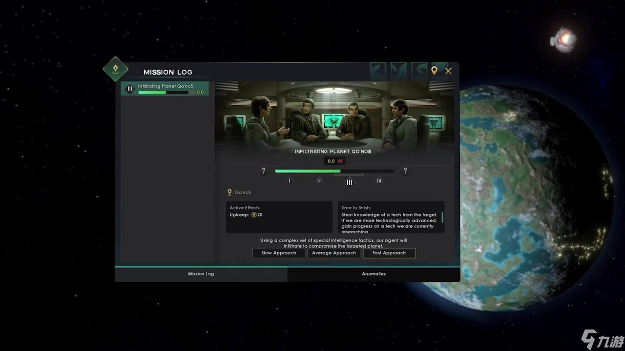The height and width of the screenshot is (351, 625).
Task: Select stage IV marker
Action: point(379,181)
